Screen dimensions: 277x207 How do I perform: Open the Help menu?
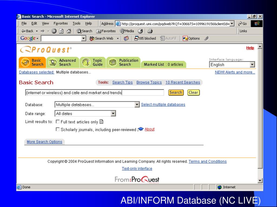point(88,23)
